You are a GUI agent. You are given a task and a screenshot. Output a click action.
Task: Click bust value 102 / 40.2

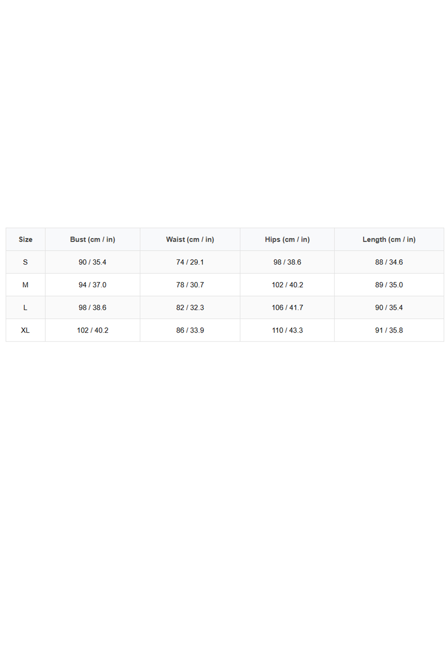93,330
